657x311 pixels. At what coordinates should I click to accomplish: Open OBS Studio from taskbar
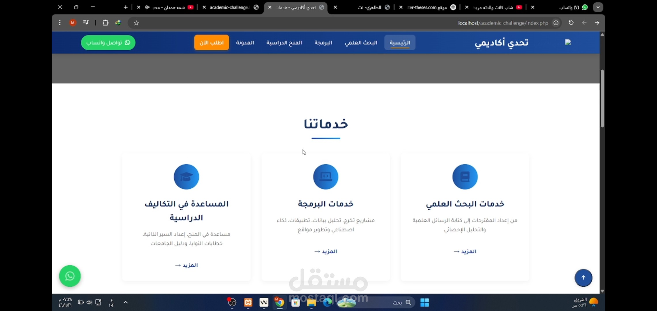point(232,302)
